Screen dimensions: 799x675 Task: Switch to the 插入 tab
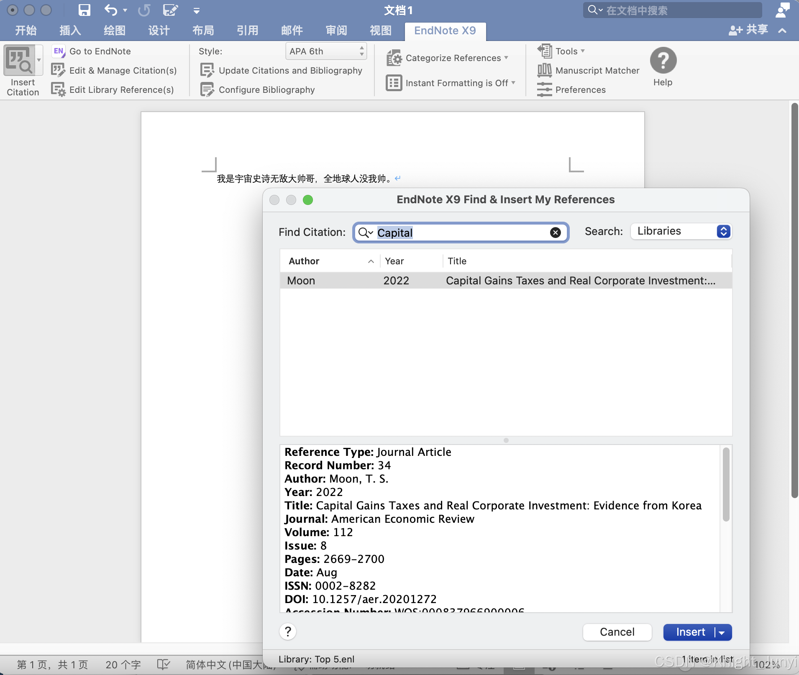pos(70,31)
